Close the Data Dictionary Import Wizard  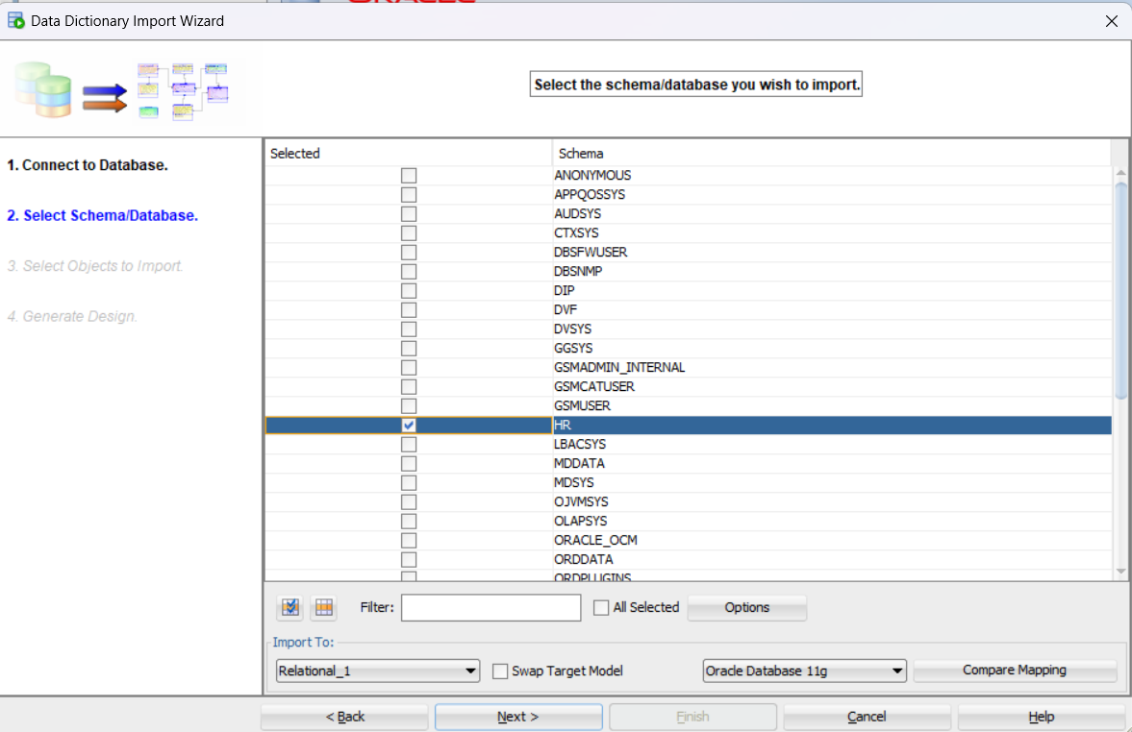pos(1111,20)
